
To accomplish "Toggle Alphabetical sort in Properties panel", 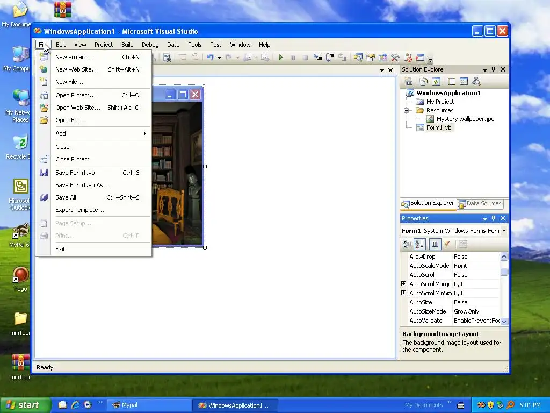I will point(419,244).
